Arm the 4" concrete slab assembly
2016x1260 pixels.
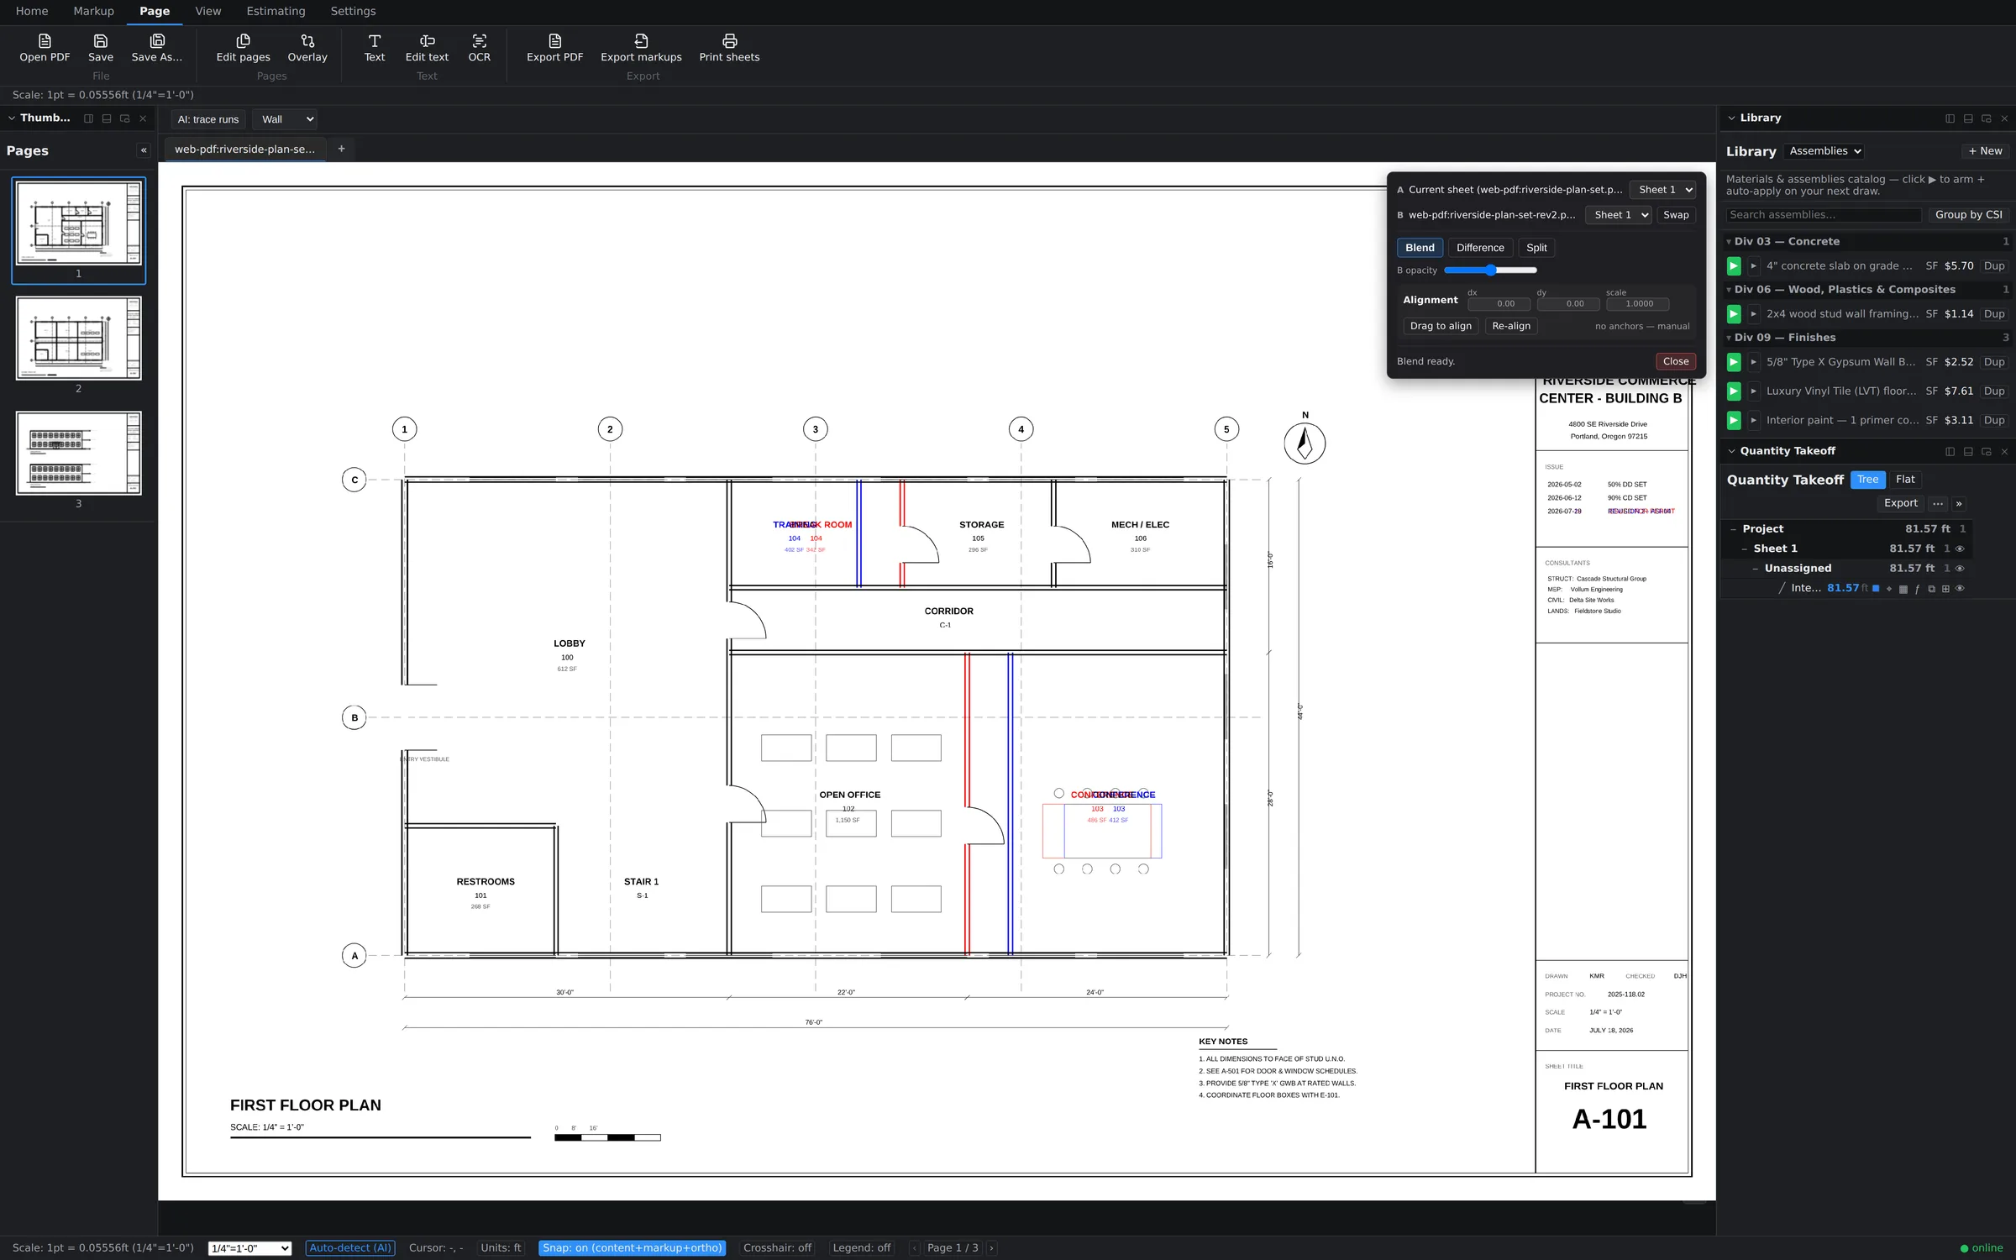tap(1734, 265)
